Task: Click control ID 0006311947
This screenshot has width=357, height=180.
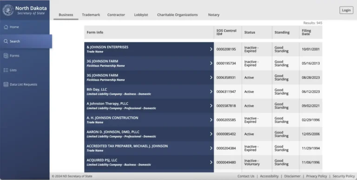Action: (x=226, y=91)
